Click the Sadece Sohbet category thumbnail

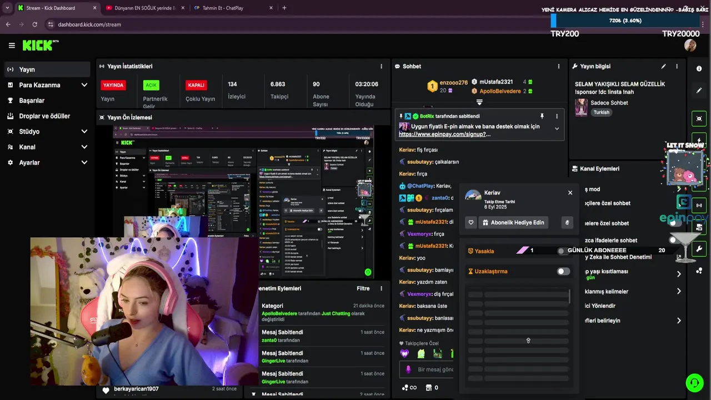[x=581, y=107]
